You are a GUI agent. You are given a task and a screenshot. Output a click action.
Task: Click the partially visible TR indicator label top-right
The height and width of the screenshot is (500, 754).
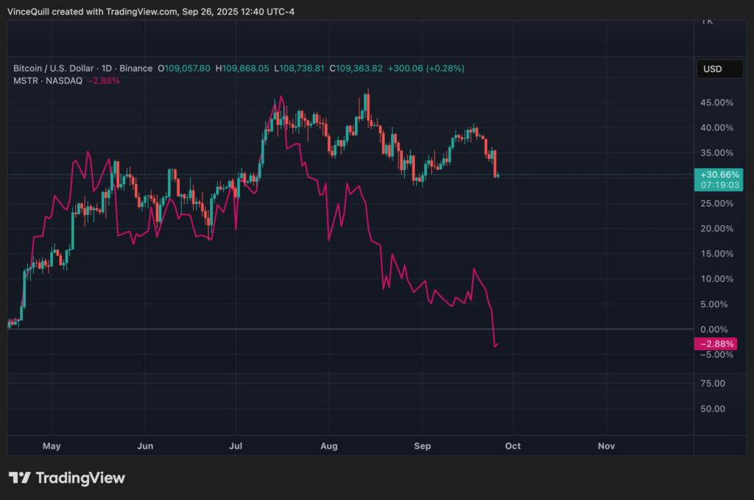pos(708,21)
